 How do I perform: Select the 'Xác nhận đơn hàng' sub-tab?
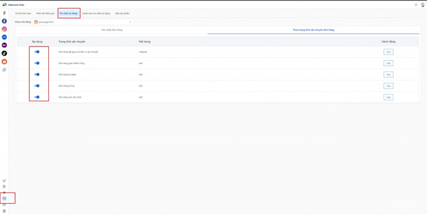pos(112,30)
